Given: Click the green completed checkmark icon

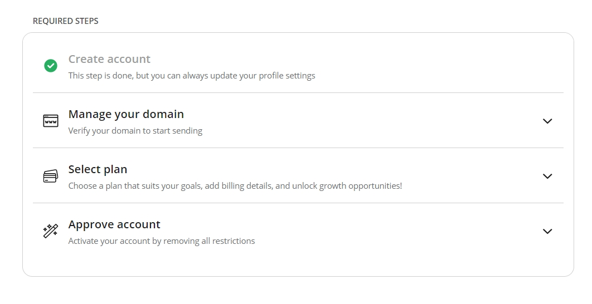Looking at the screenshot, I should coord(51,66).
